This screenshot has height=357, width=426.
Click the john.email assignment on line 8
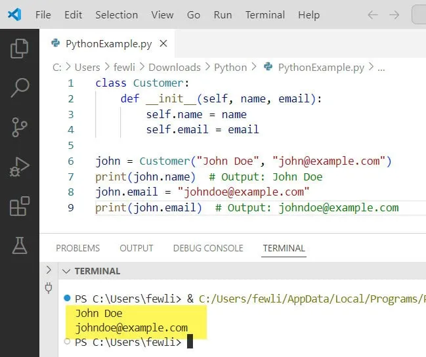click(x=202, y=192)
